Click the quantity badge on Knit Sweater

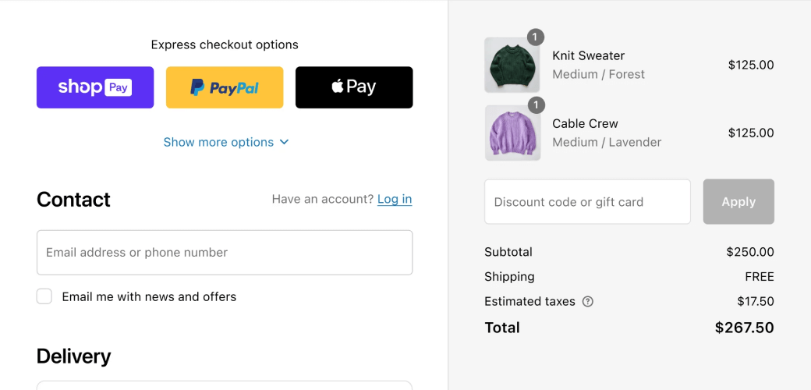point(536,37)
